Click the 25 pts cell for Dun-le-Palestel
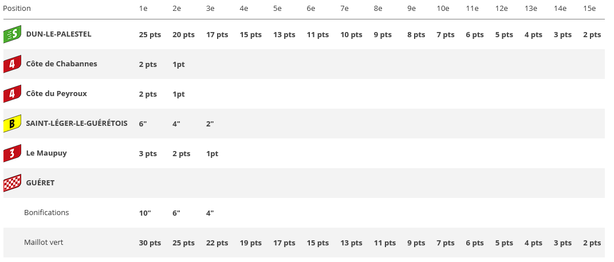 click(150, 35)
